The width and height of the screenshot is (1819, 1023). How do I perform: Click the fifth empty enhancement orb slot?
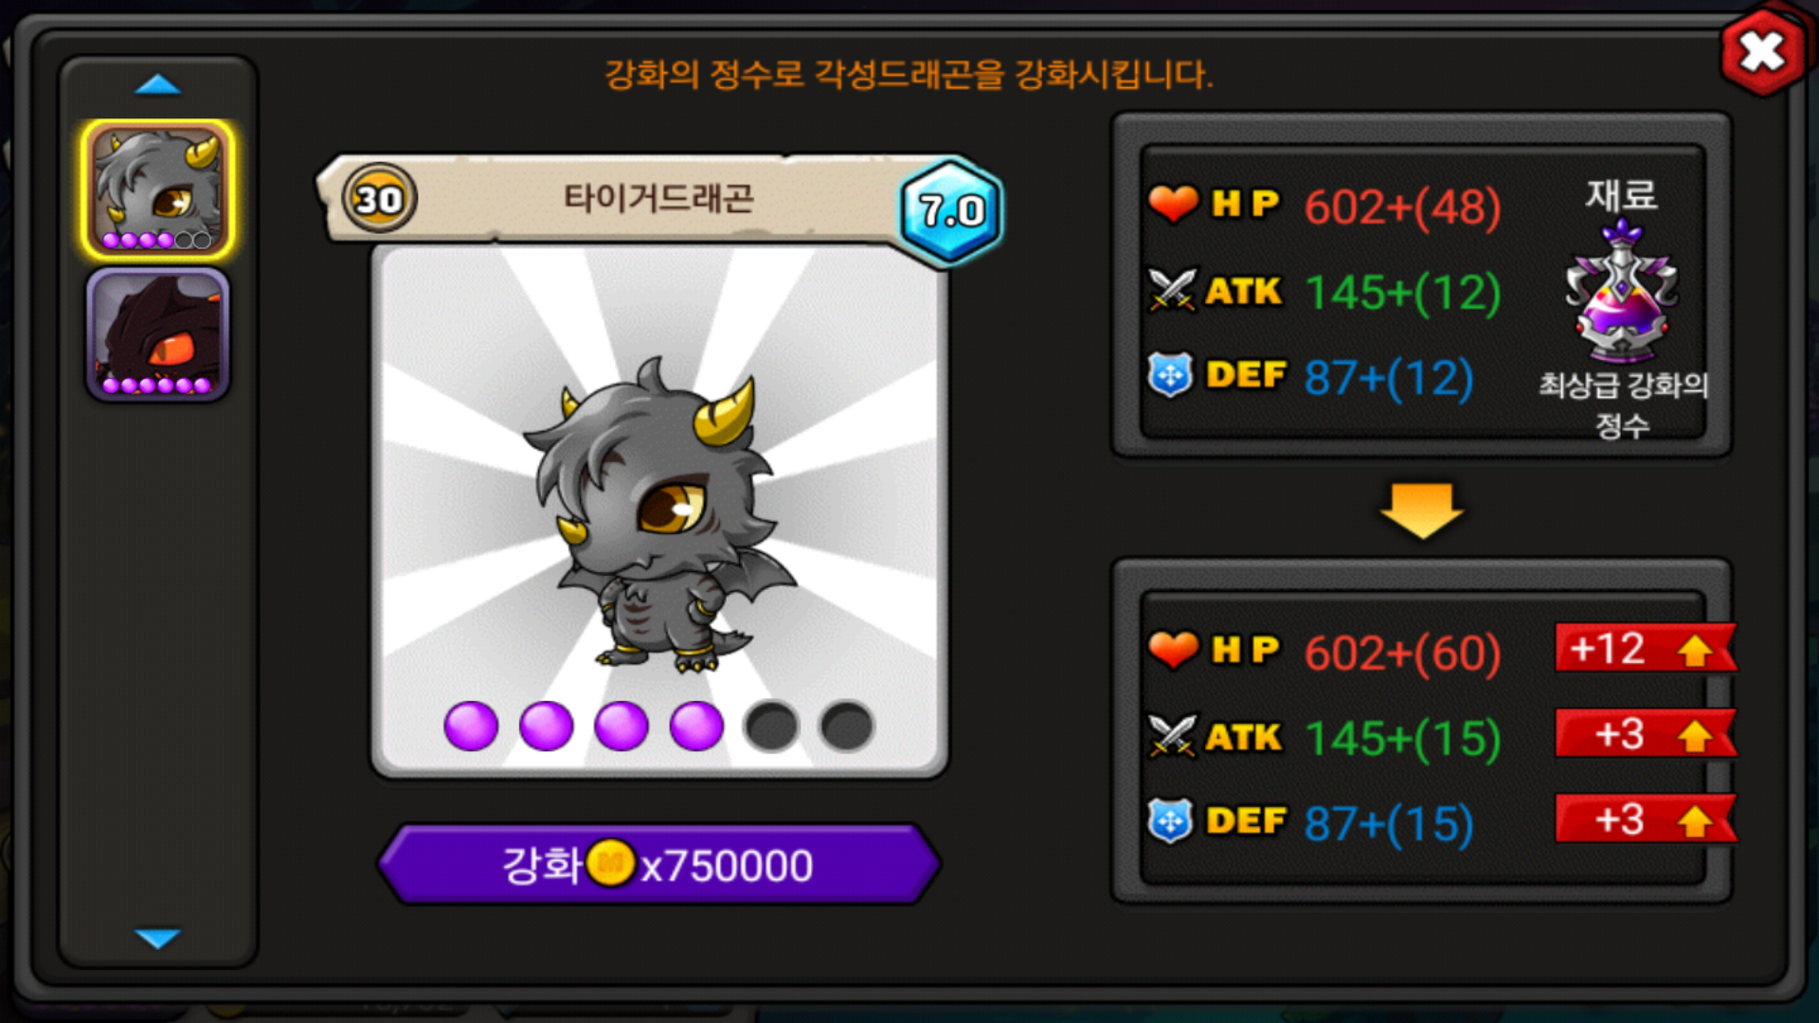[x=771, y=727]
